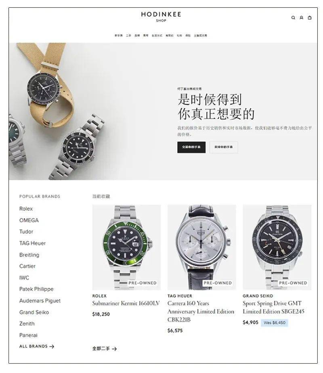
Task: Open the TAG Heuer Carrera watch image
Action: [x=202, y=247]
